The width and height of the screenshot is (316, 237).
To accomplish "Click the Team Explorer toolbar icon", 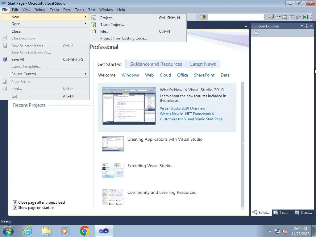I will [285, 17].
